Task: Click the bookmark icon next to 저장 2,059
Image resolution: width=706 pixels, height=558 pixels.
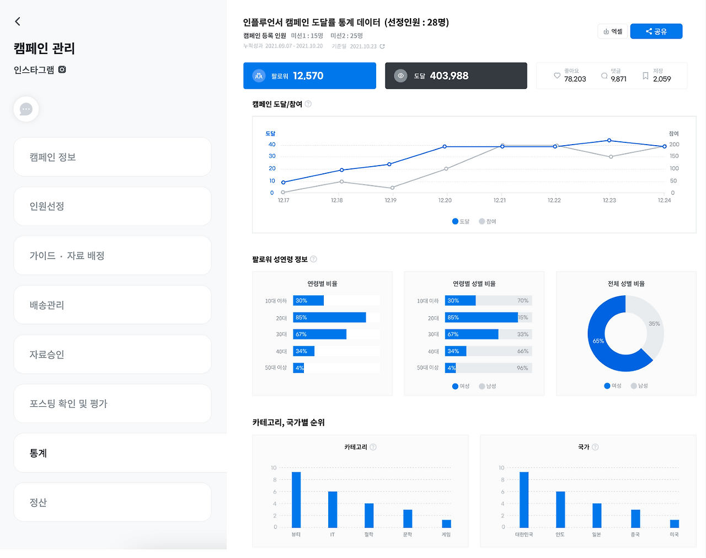Action: pyautogui.click(x=645, y=76)
